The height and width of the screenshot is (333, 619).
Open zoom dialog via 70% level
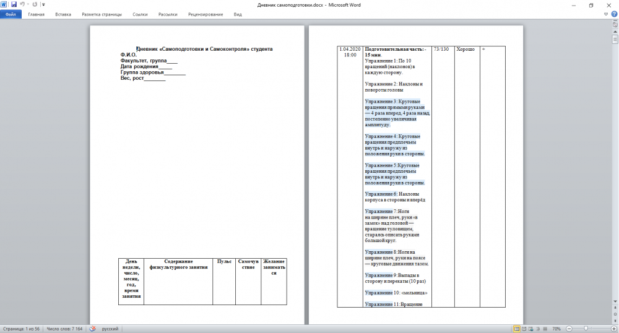click(556, 329)
